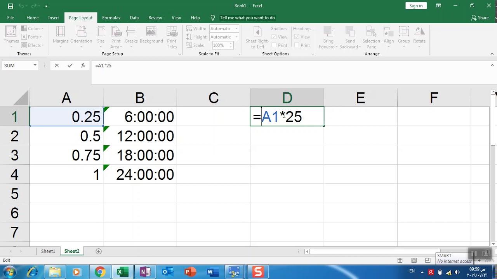Switch to the View tab
Image resolution: width=497 pixels, height=279 pixels.
(176, 18)
